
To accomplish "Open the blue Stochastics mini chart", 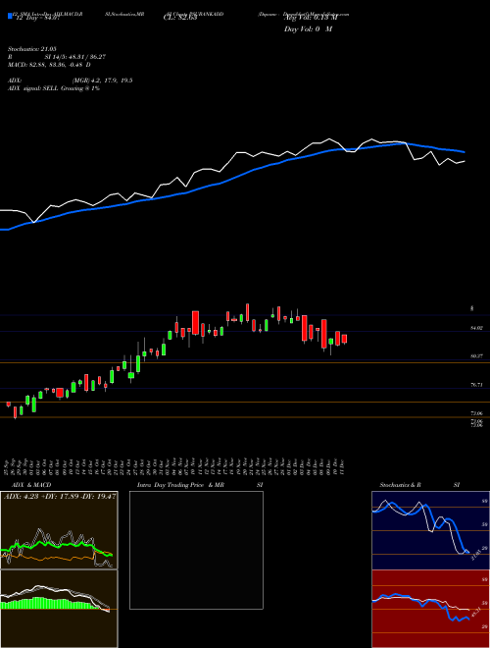I will [x=430, y=530].
